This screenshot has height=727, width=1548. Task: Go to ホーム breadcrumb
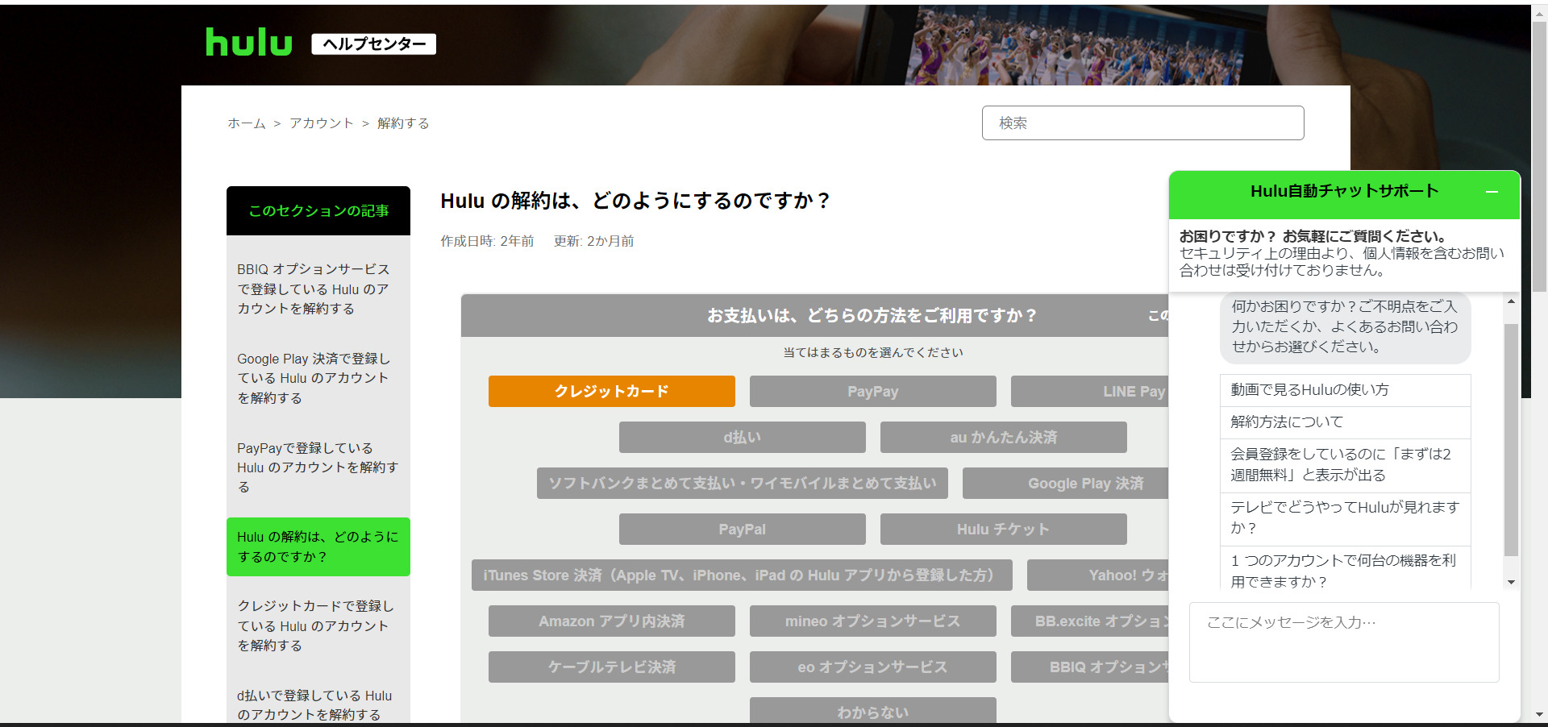(246, 123)
